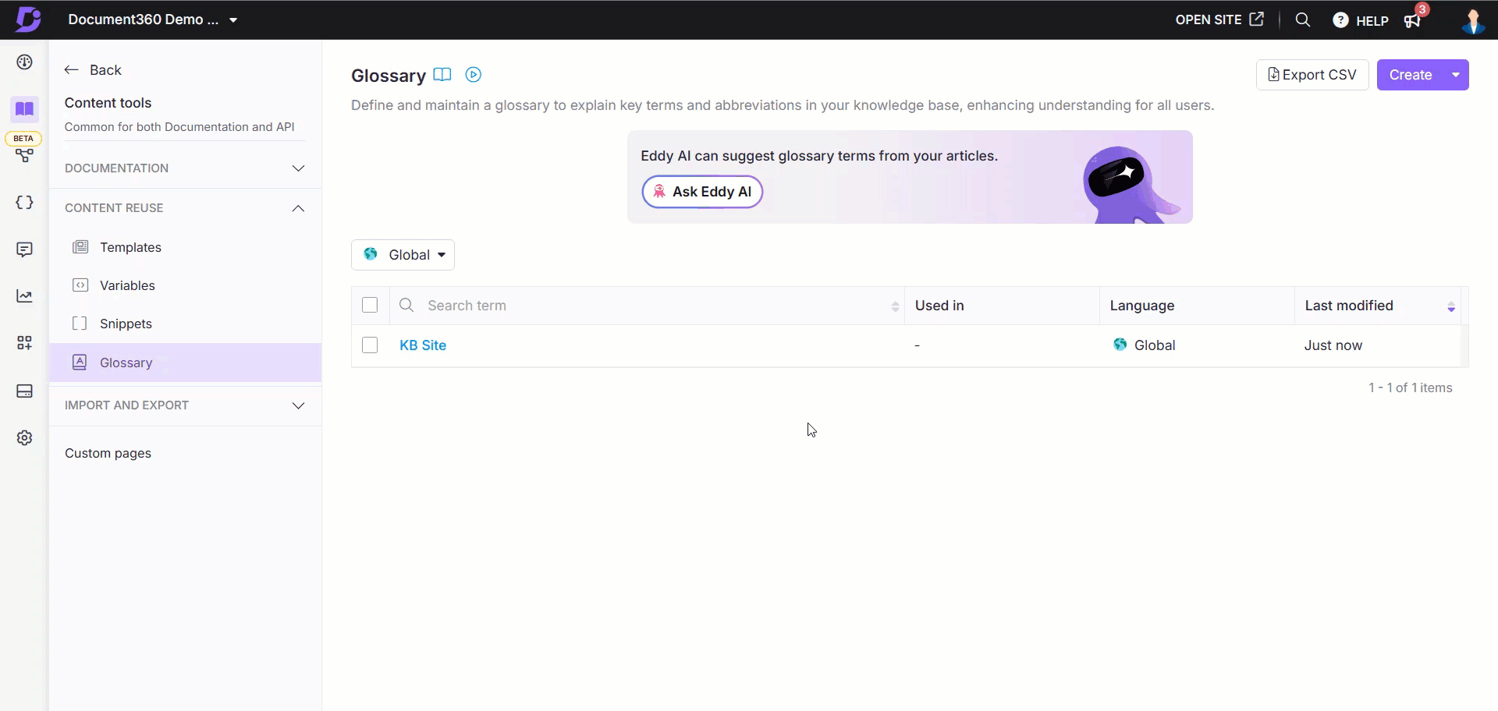The height and width of the screenshot is (711, 1498).
Task: Tick the KB Site row checkbox
Action: (370, 345)
